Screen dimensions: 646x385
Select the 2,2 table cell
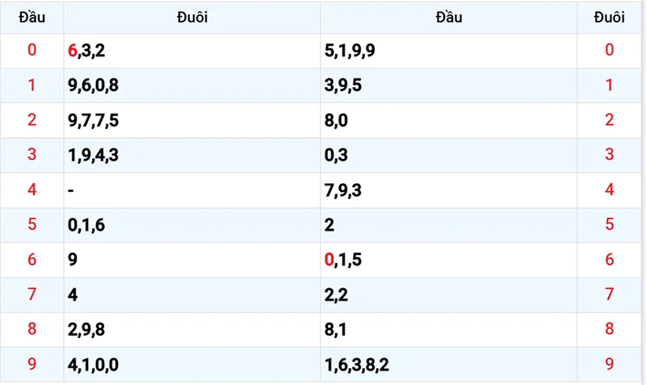tap(336, 295)
